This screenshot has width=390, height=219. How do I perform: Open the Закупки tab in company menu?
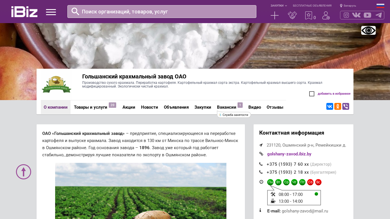(x=203, y=107)
